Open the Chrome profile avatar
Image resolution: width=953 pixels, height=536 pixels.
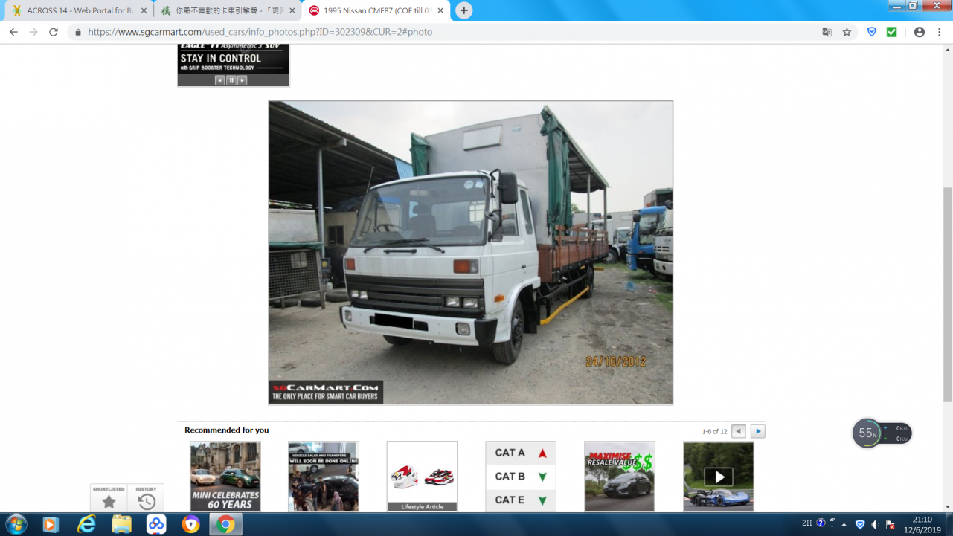click(920, 32)
